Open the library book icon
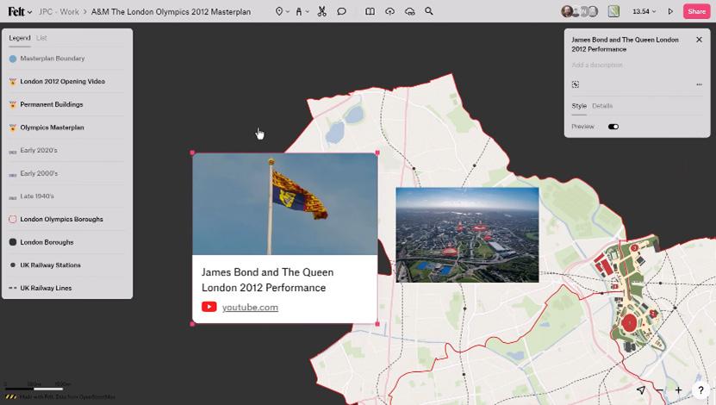This screenshot has height=405, width=716. 370,11
